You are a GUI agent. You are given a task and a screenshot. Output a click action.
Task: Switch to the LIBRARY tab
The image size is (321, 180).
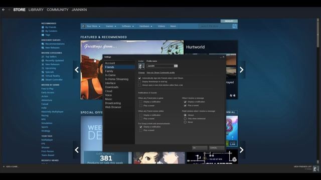[x=36, y=9]
